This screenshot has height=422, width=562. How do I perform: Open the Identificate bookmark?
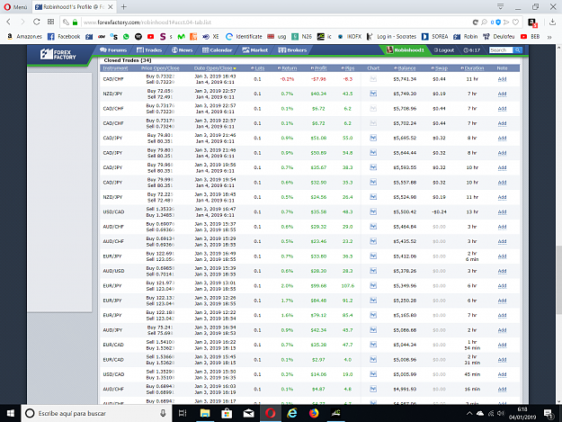[x=244, y=37]
